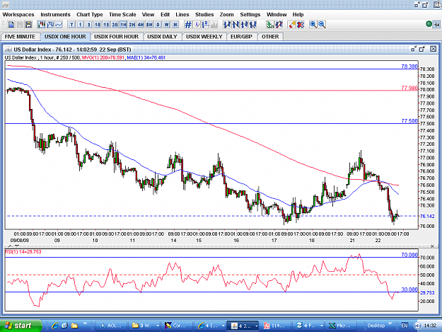Switch to the USDX DAILY tab
This screenshot has width=442, height=332.
click(162, 37)
